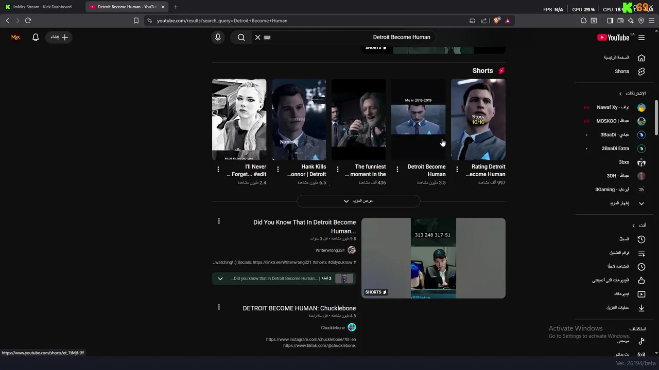Open Brave Wallet icon
This screenshot has width=659, height=370.
coord(620,21)
